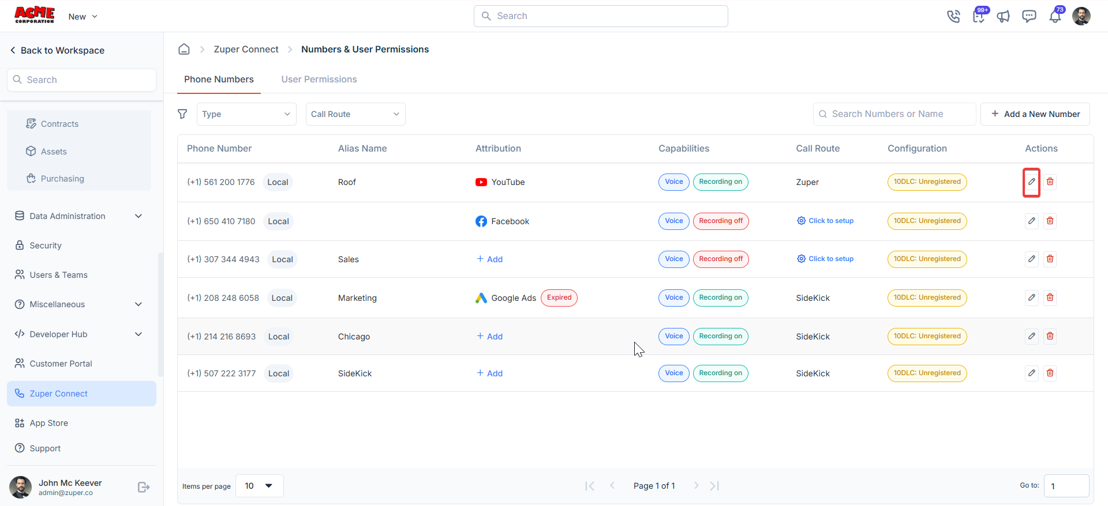Screen dimensions: 1108x506
Task: Click Recording off badge on Facebook row
Action: pos(721,221)
